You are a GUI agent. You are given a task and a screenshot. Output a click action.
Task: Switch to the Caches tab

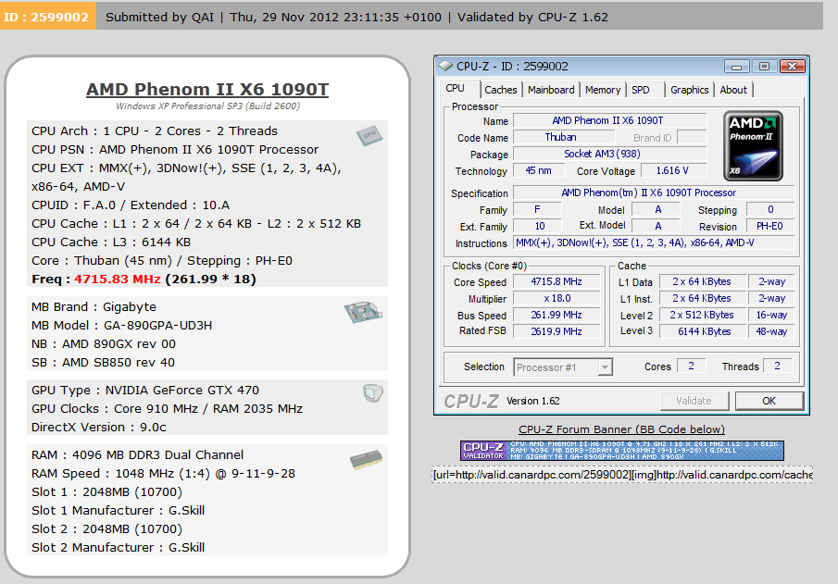pos(501,90)
